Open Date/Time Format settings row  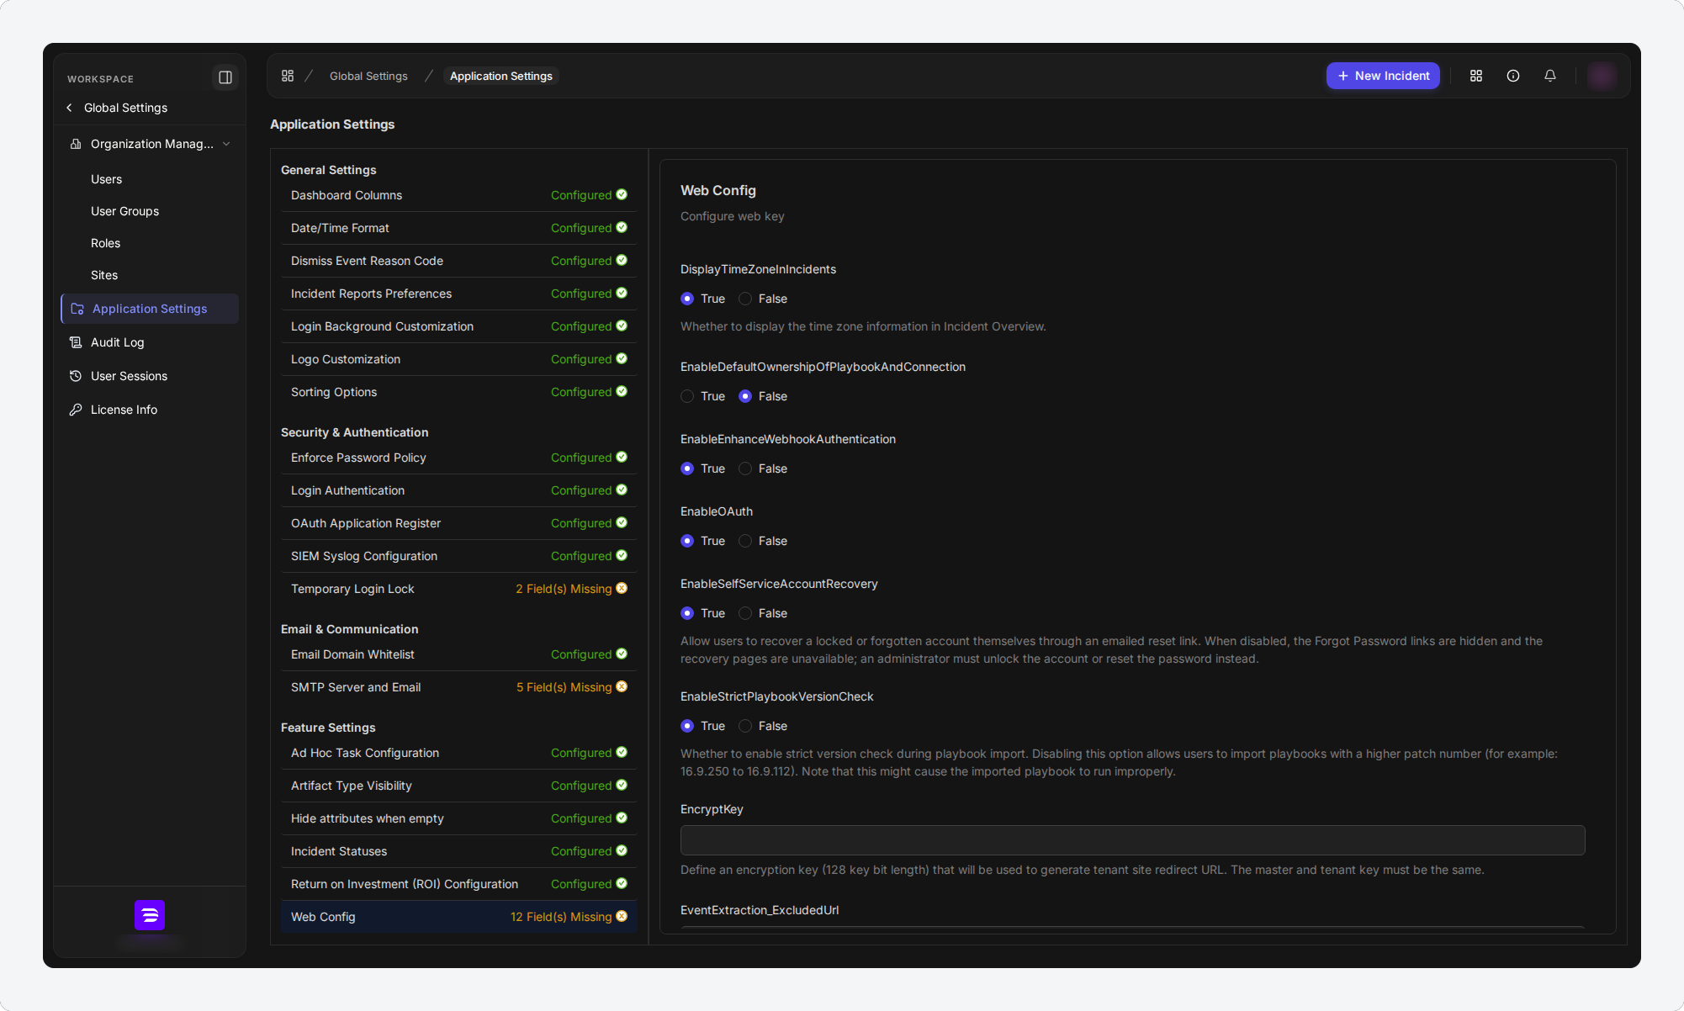[x=458, y=228]
